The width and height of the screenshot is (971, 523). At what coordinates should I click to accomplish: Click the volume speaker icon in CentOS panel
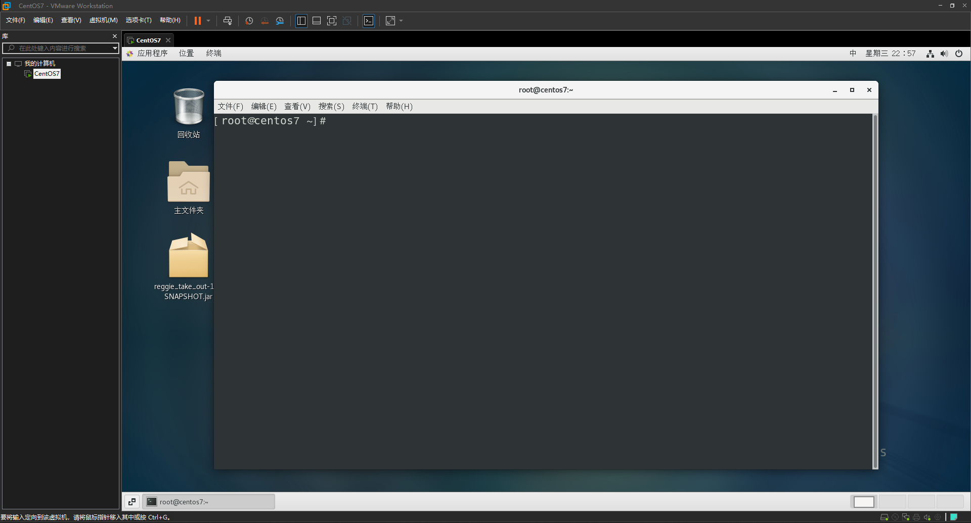(x=944, y=54)
